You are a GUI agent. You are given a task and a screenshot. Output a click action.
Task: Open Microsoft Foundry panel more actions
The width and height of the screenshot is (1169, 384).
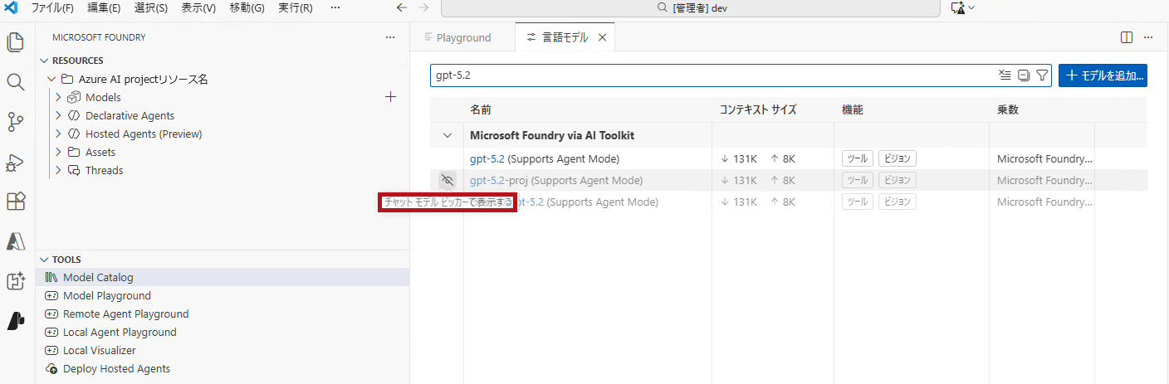390,37
